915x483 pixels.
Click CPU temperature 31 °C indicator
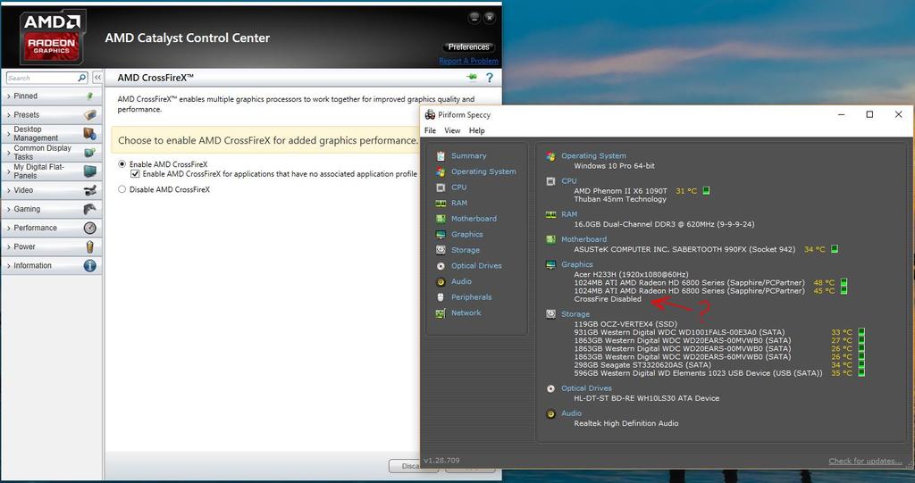(x=686, y=191)
